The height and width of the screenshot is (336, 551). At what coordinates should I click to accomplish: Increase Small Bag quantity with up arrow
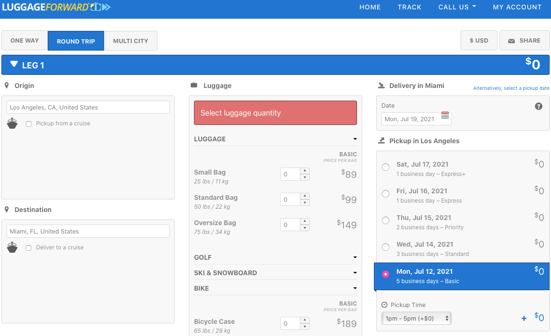coord(305,171)
